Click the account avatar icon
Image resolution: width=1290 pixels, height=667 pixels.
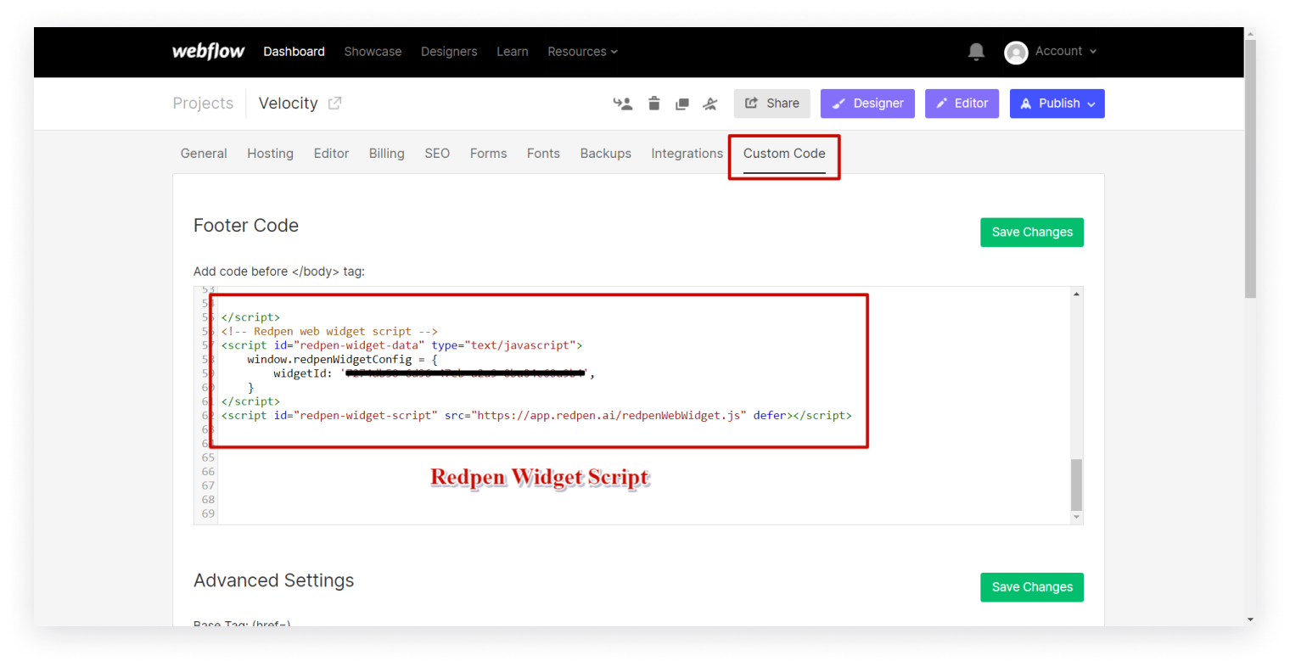1016,53
